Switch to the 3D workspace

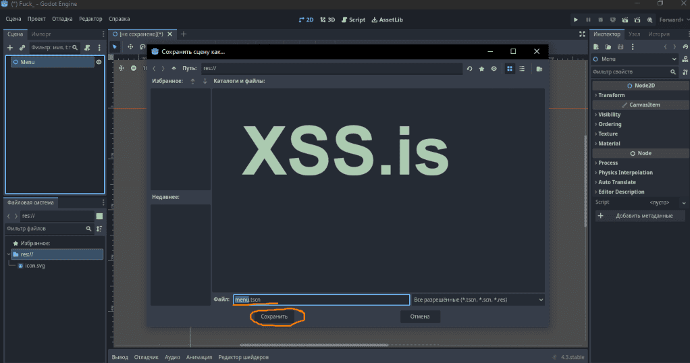(327, 20)
